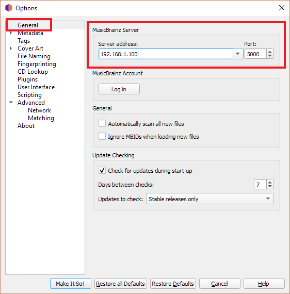Screen dimensions: 290x294
Task: Open the Server address dropdown arrow
Action: [238, 54]
